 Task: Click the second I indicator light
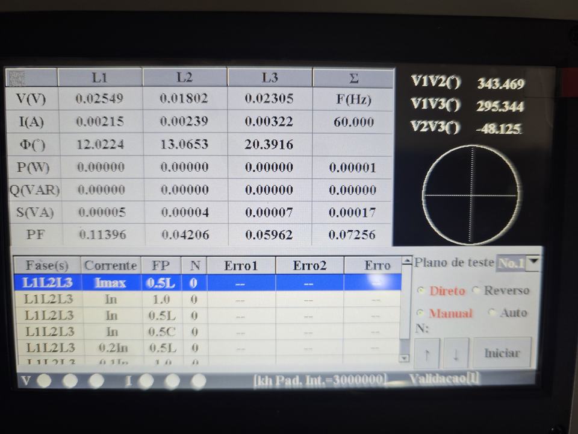tap(172, 381)
